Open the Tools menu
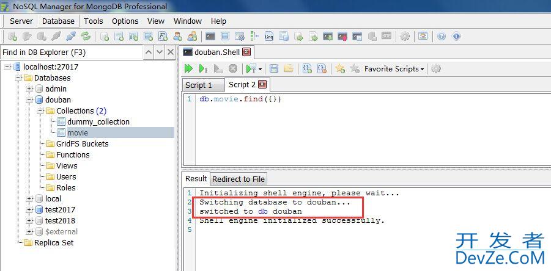 (x=93, y=21)
